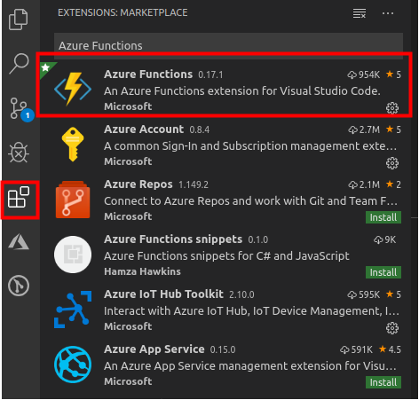Click the Azure Repos extension icon
Screen dimensions: 419x400
click(73, 200)
